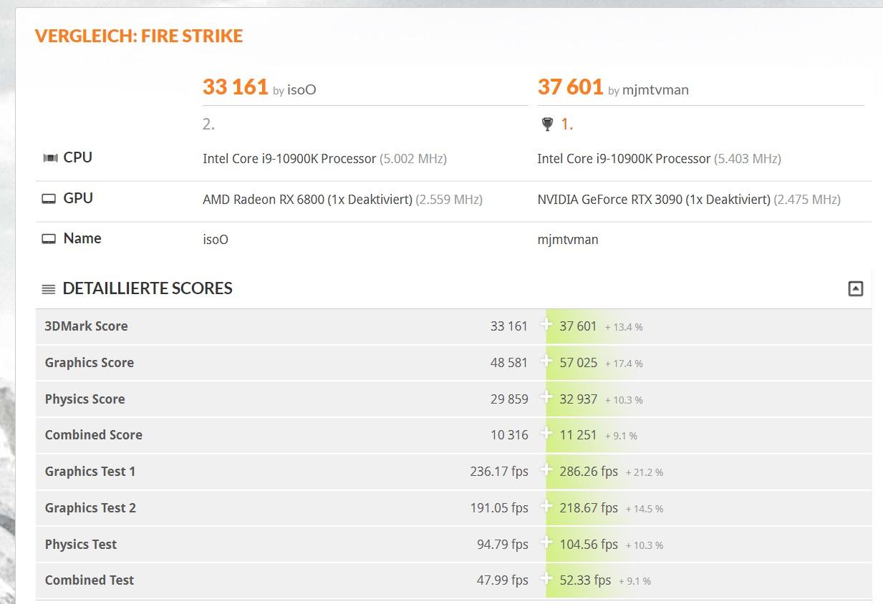The width and height of the screenshot is (883, 604).
Task: Click the NVIDIA GeForce RTX 3090 entry
Action: pyautogui.click(x=689, y=200)
